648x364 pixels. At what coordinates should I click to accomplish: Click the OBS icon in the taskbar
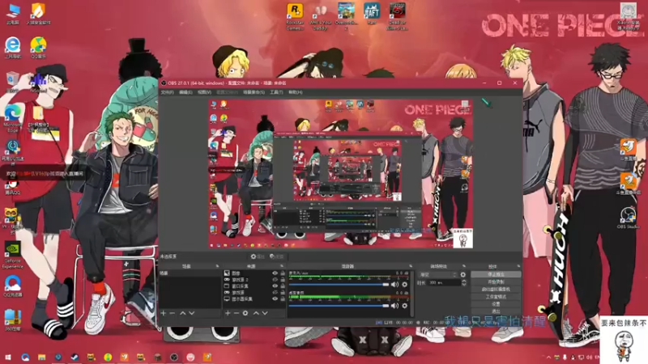tap(174, 357)
